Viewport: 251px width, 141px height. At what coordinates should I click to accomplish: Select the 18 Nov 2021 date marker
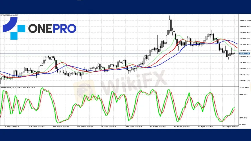click(x=61, y=127)
